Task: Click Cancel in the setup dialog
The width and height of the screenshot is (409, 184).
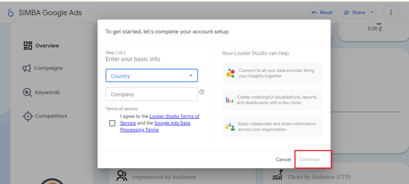Action: point(283,160)
